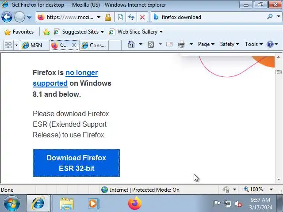
Task: Expand the feeds dropdown arrow
Action: (161, 44)
